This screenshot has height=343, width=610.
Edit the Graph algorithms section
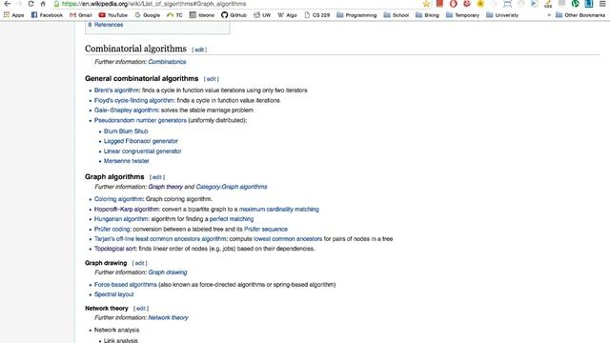(157, 177)
